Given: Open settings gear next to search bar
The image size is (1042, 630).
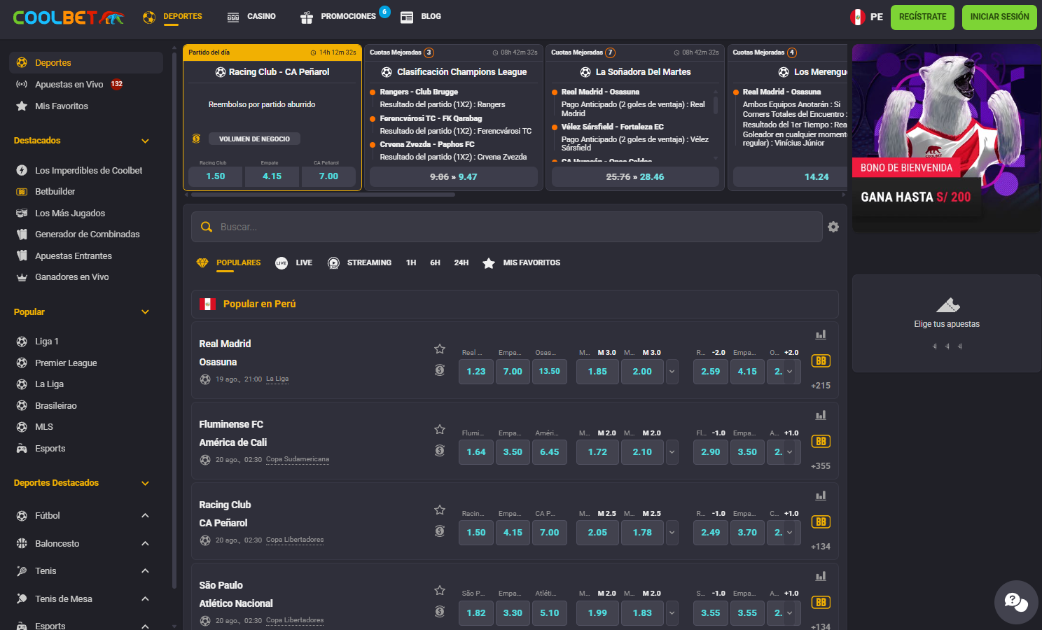Looking at the screenshot, I should point(833,227).
